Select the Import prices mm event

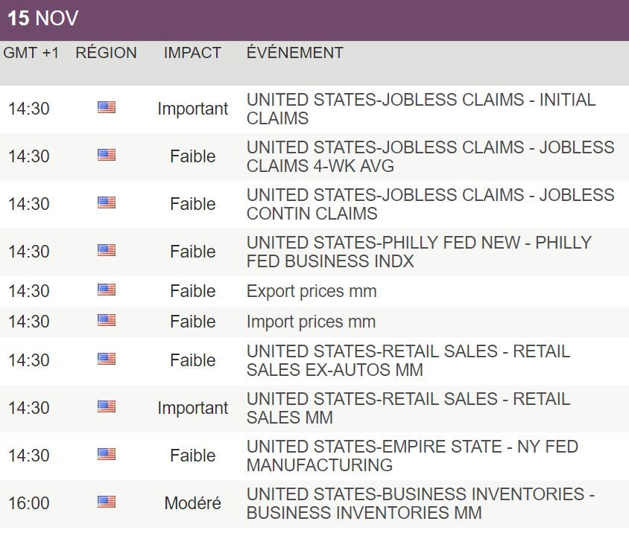point(311,322)
